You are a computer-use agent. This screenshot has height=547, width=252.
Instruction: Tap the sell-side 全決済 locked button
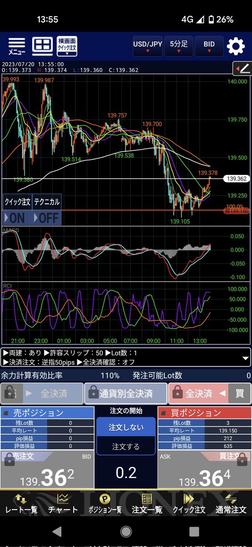tap(42, 393)
